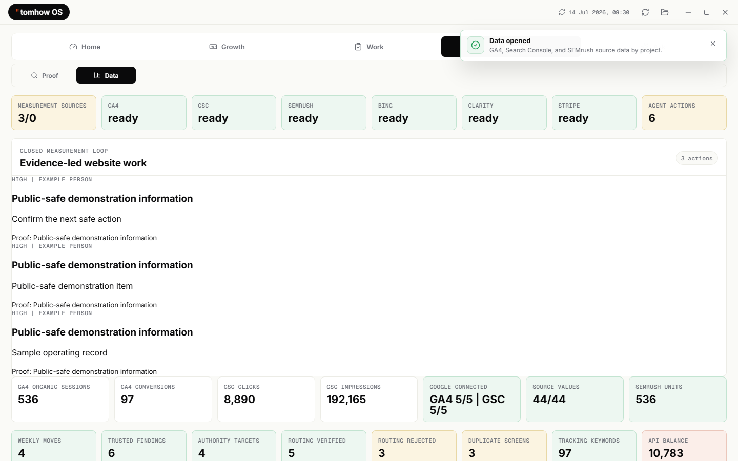Select the Data sub-tab
The width and height of the screenshot is (738, 461).
106,75
